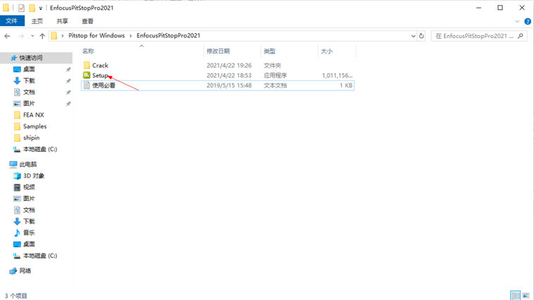The height and width of the screenshot is (300, 534).
Task: Open 图片 under 此电脑
Action: click(29, 199)
